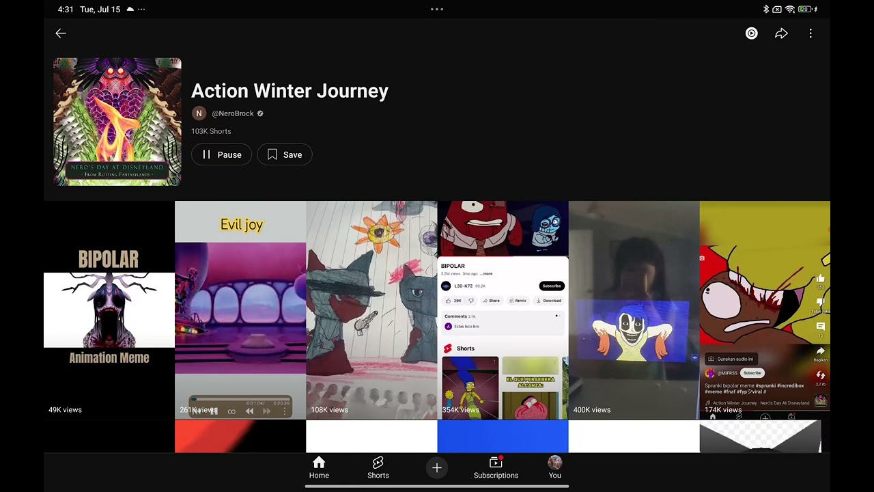The image size is (874, 492).
Task: Click the 4:31 clock in status bar
Action: (x=66, y=10)
